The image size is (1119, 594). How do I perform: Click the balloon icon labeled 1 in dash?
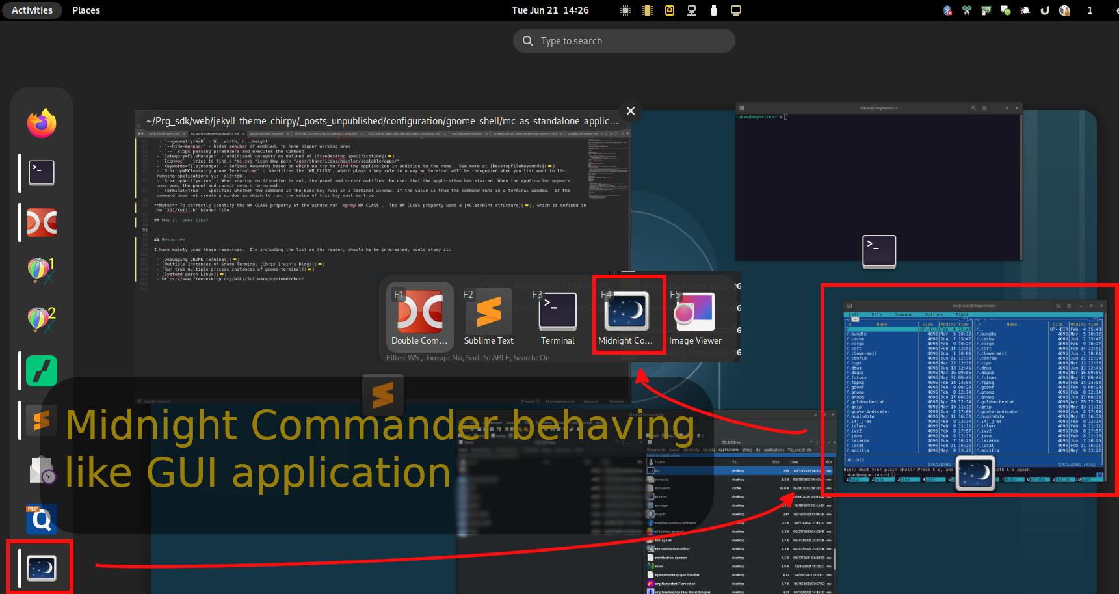click(x=42, y=271)
